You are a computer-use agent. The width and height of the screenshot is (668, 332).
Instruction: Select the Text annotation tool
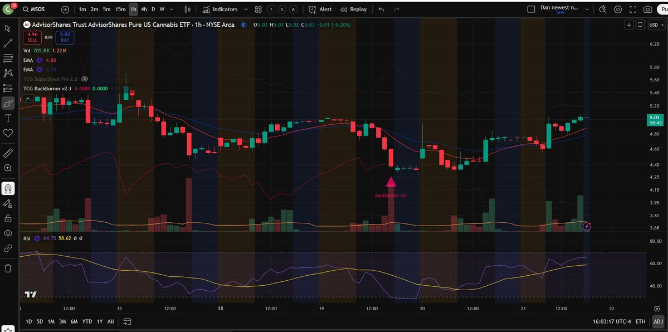(x=8, y=118)
